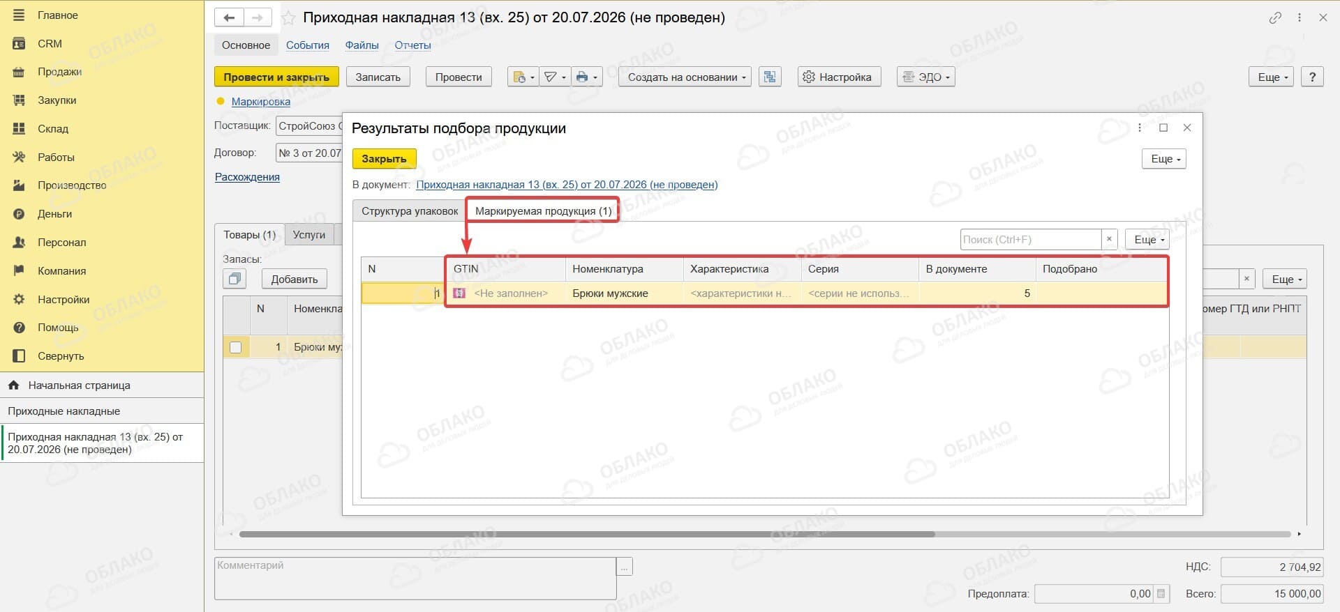Open the Настройки gear icon in sidebar

point(19,299)
